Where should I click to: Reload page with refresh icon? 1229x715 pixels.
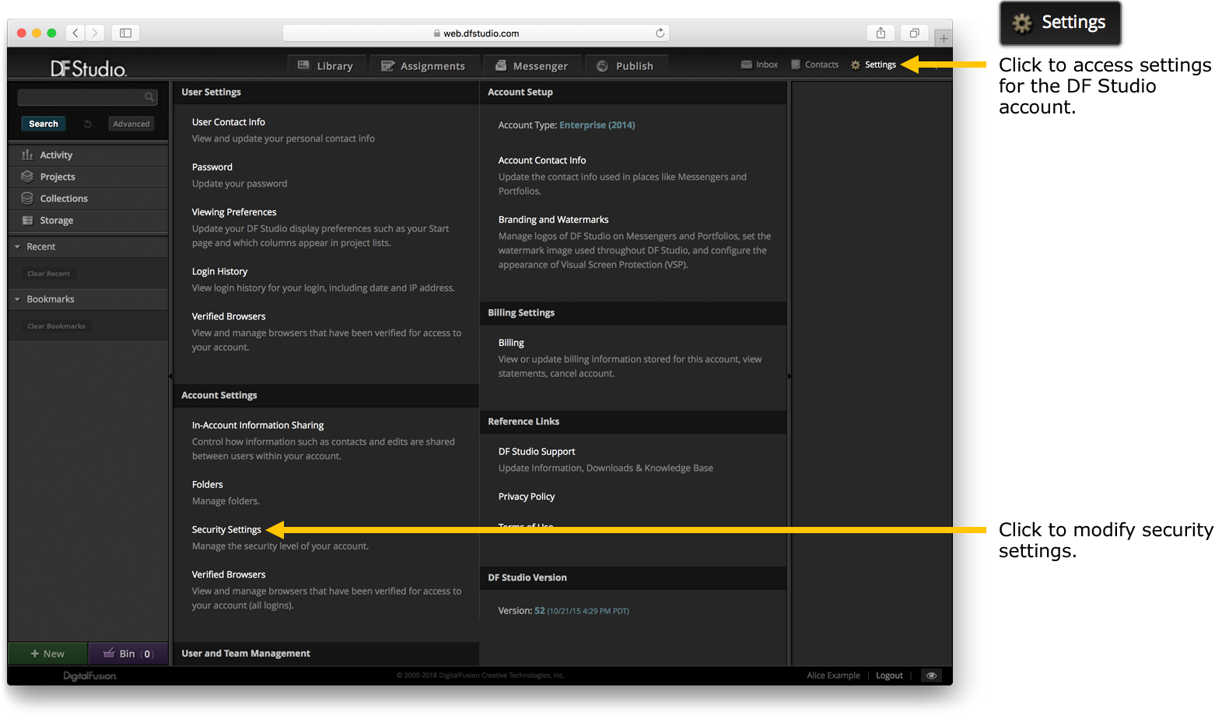click(660, 33)
